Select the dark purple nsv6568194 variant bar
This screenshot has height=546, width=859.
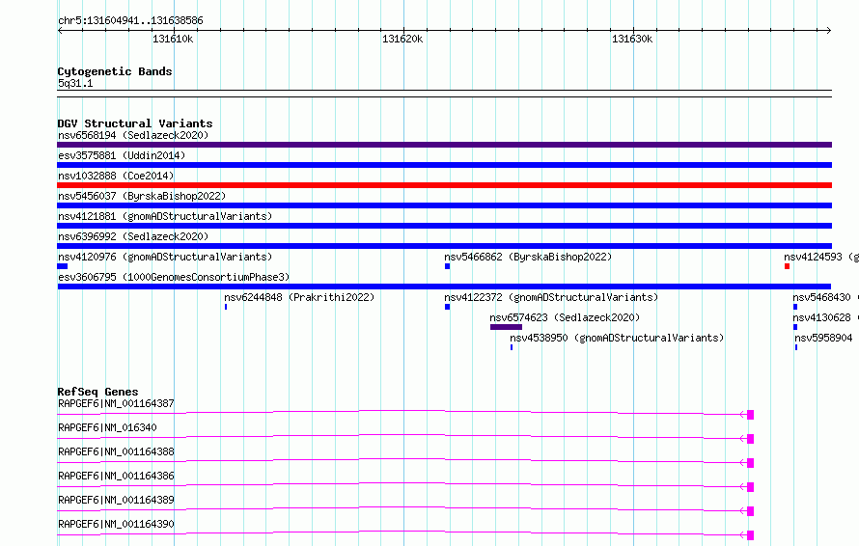(444, 145)
